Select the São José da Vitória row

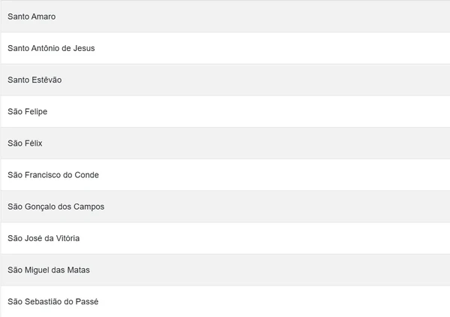(225, 237)
